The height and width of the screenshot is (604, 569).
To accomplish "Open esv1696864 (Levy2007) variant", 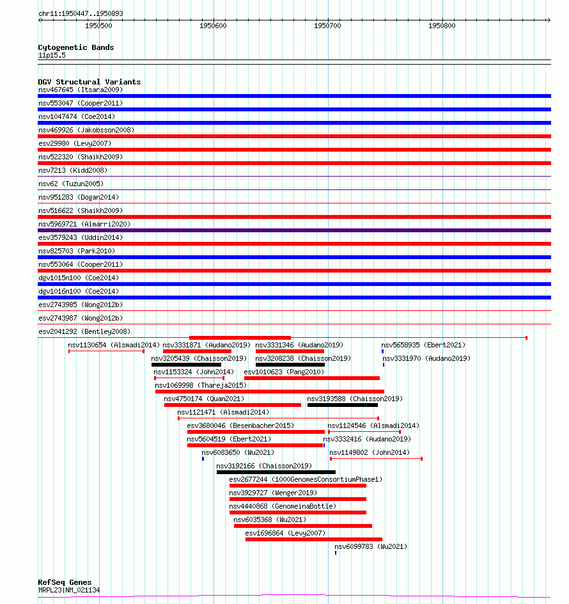I will point(285,533).
